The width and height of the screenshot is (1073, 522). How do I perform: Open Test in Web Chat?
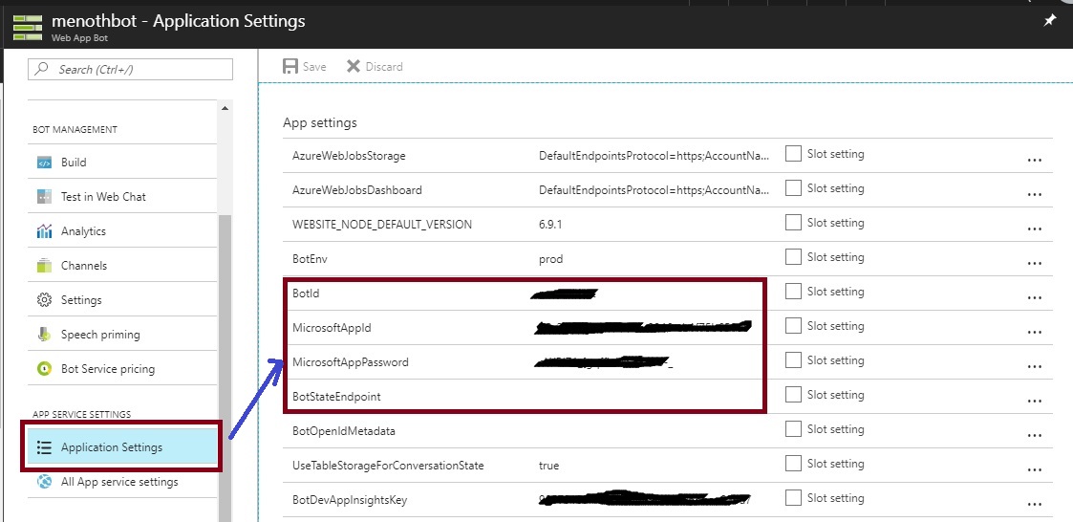[121, 197]
